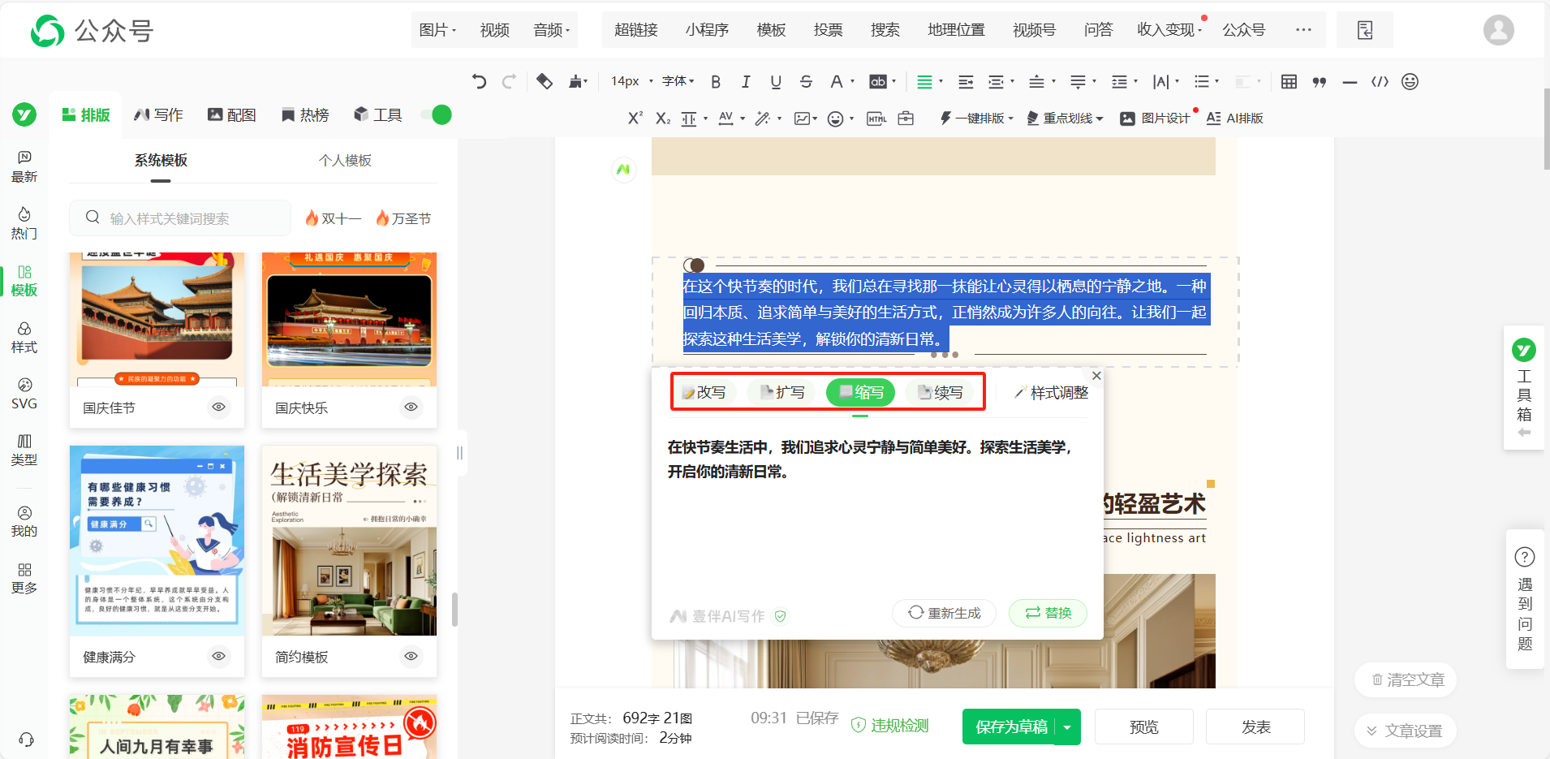Open the 我的 sidebar section
The height and width of the screenshot is (759, 1550).
tap(24, 521)
